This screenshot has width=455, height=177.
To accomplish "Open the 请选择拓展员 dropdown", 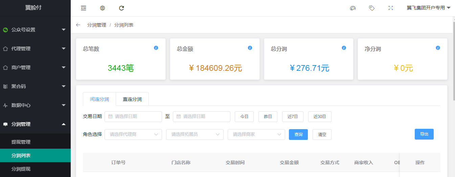I will (x=195, y=134).
